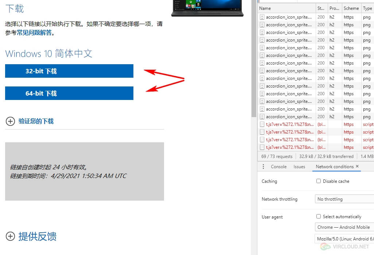Click the "下载" page heading
This screenshot has width=374, height=255.
coord(15,9)
